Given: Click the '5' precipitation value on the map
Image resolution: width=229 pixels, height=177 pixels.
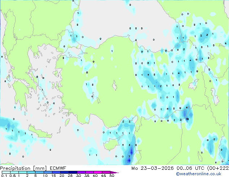Looking at the screenshot, I should 148,75.
